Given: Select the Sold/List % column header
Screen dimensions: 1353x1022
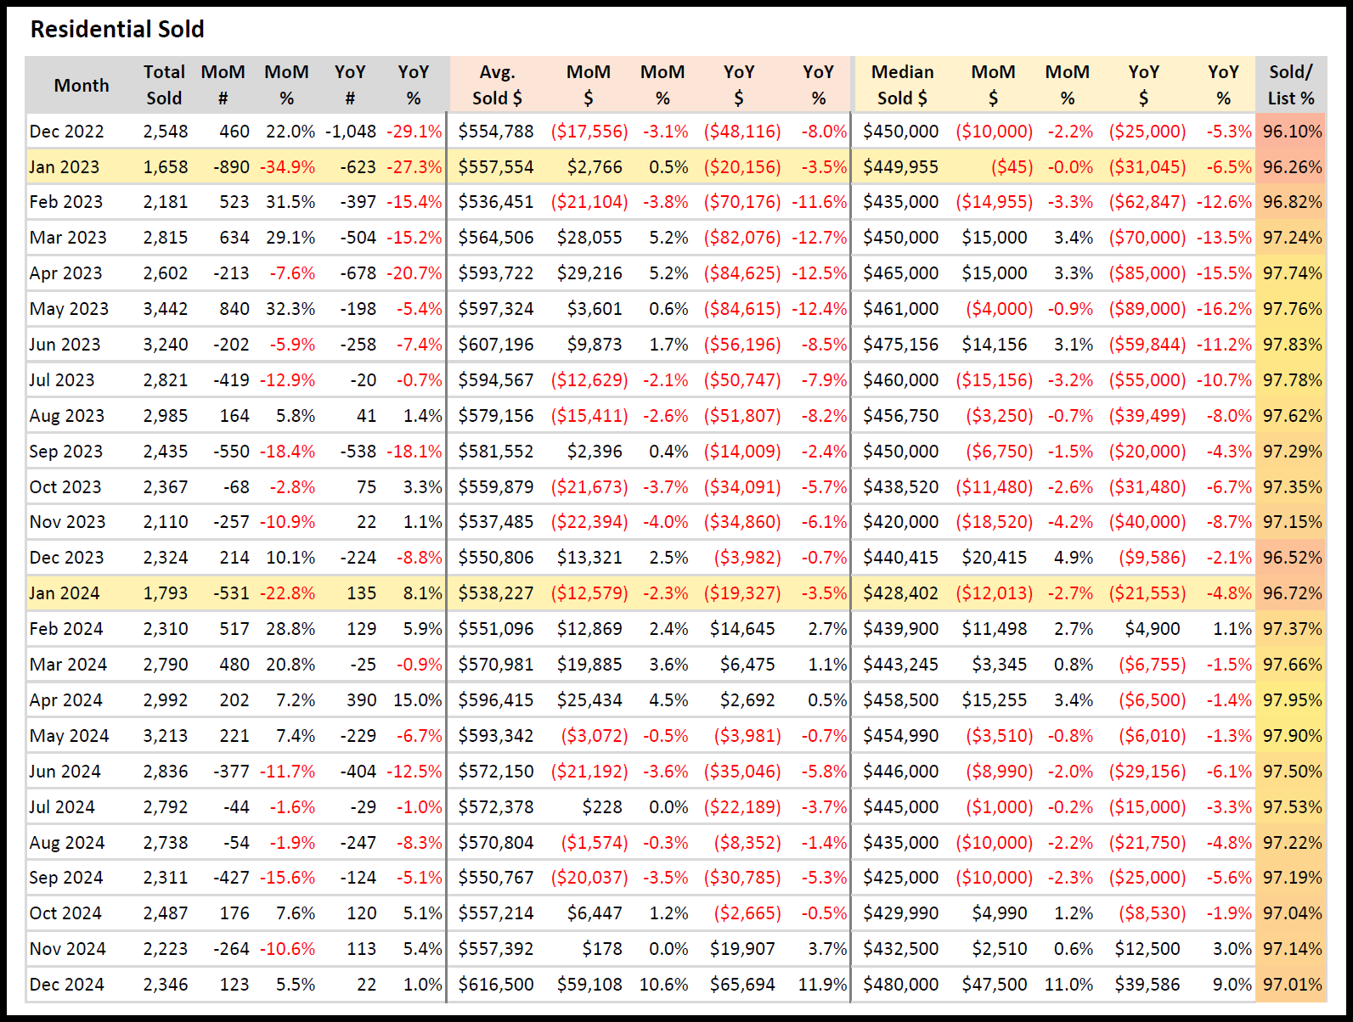Looking at the screenshot, I should point(1290,86).
